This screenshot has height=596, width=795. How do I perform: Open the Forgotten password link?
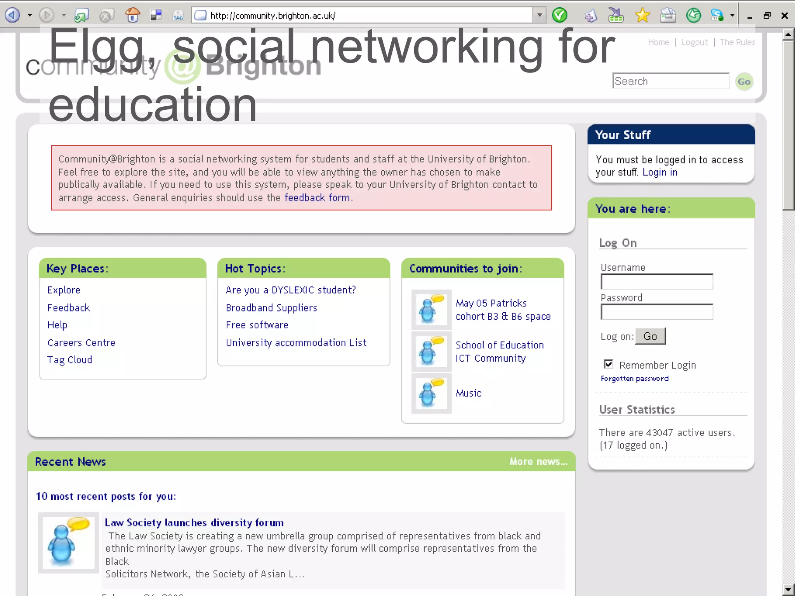click(634, 378)
